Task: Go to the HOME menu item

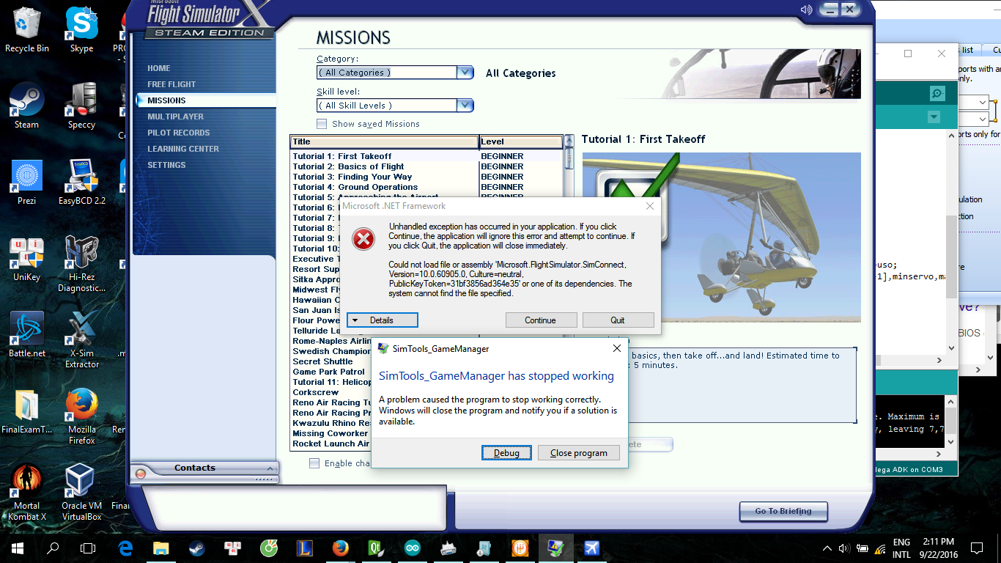Action: [x=159, y=68]
